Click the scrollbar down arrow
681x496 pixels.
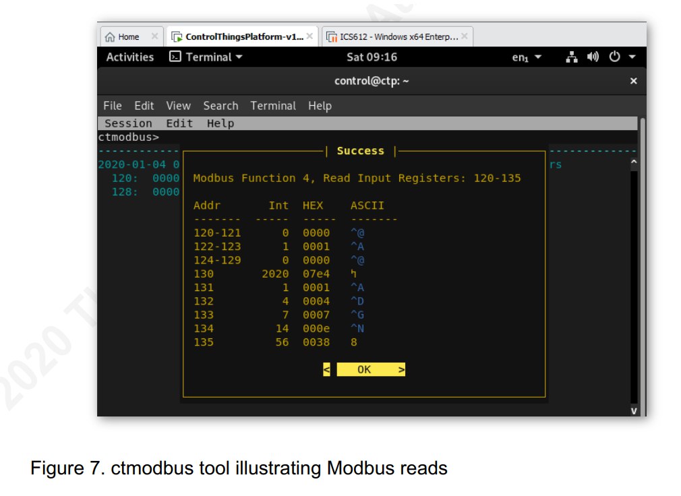pyautogui.click(x=634, y=410)
